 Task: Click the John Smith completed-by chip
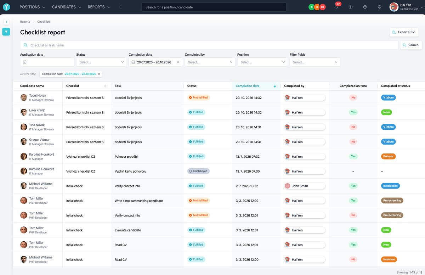pyautogui.click(x=305, y=186)
